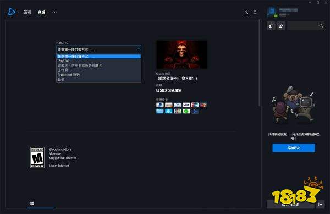Click the VISA card logo
The image size is (330, 214).
(186, 105)
